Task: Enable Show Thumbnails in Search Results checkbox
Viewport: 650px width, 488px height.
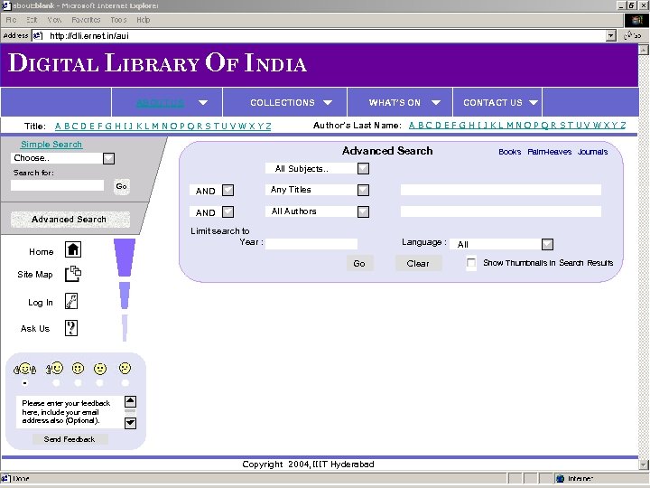Action: [x=471, y=263]
